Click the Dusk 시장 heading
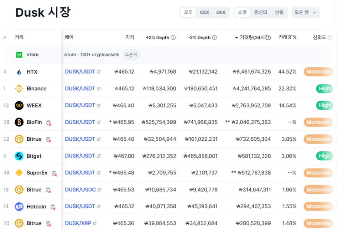This screenshot has height=230, width=337. point(43,12)
